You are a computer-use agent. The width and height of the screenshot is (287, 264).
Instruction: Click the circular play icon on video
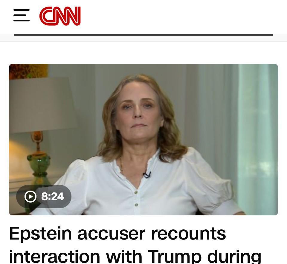pyautogui.click(x=30, y=197)
